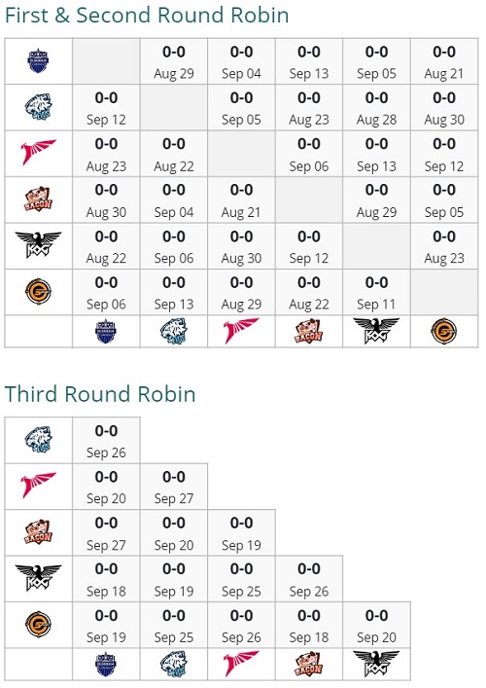This screenshot has height=688, width=486.
Task: Click Bacon Time logo in first table's bottom row
Action: [308, 331]
